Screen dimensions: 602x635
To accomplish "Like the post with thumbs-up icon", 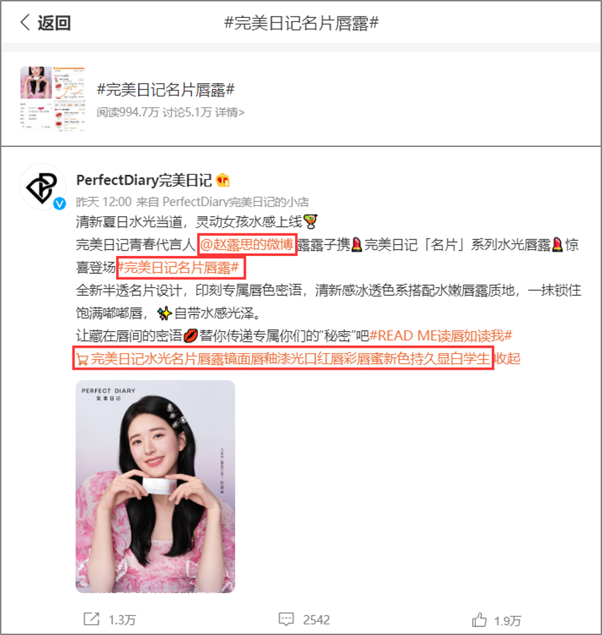I will [479, 620].
